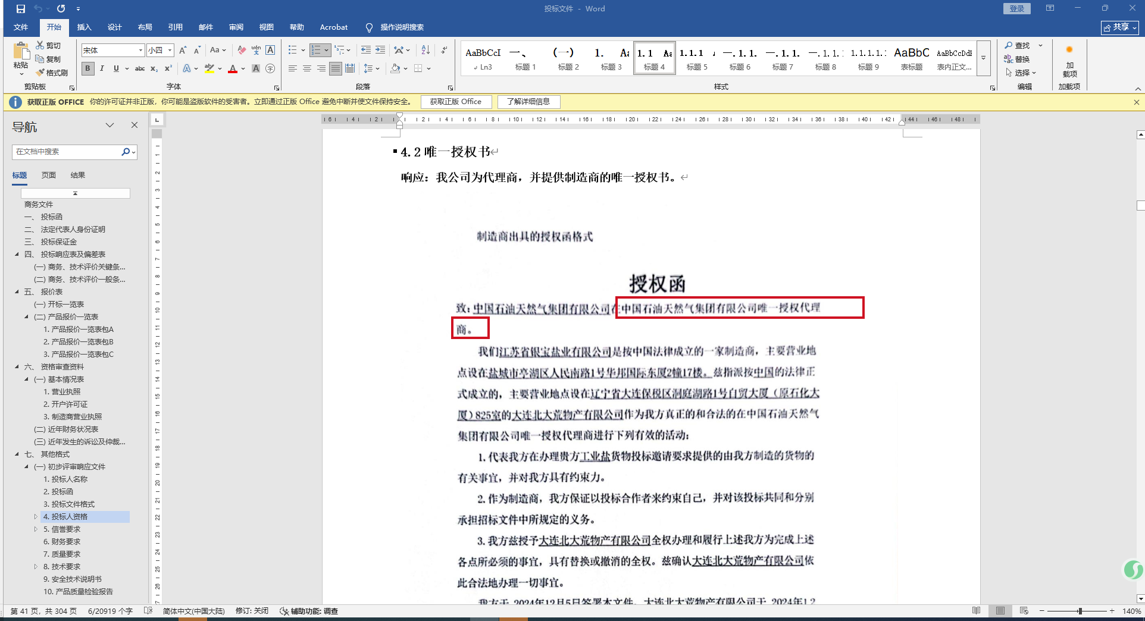Toggle character shading button
Viewport: 1145px width, 621px height.
coord(256,69)
